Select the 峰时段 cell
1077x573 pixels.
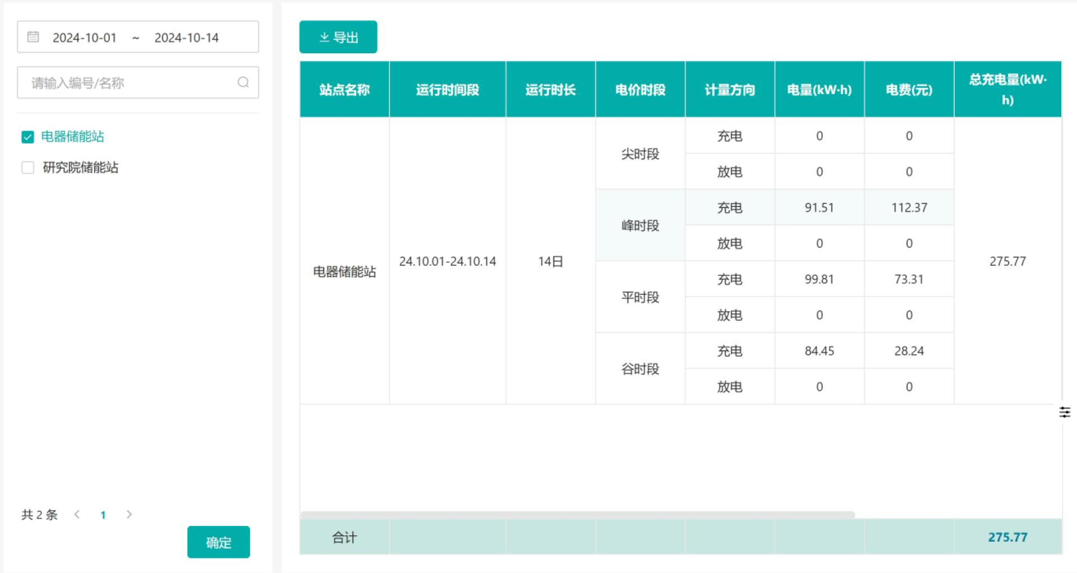pyautogui.click(x=640, y=225)
